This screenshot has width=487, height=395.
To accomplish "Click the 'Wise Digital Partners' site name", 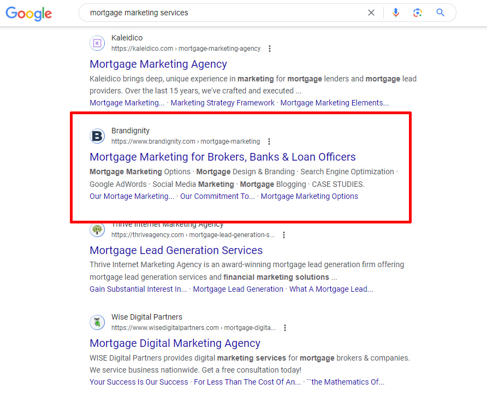I will [x=147, y=317].
